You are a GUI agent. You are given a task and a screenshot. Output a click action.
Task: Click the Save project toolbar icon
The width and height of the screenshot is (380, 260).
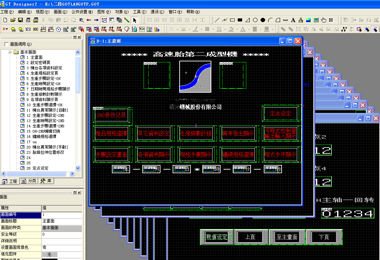click(20, 20)
